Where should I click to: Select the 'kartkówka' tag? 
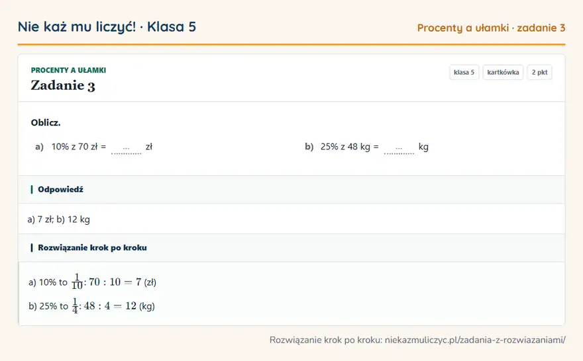[x=503, y=72]
